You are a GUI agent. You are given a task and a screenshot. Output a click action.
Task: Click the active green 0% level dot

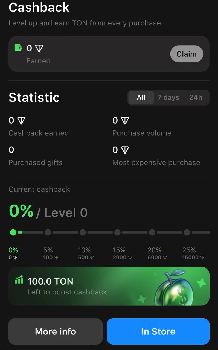pyautogui.click(x=13, y=232)
